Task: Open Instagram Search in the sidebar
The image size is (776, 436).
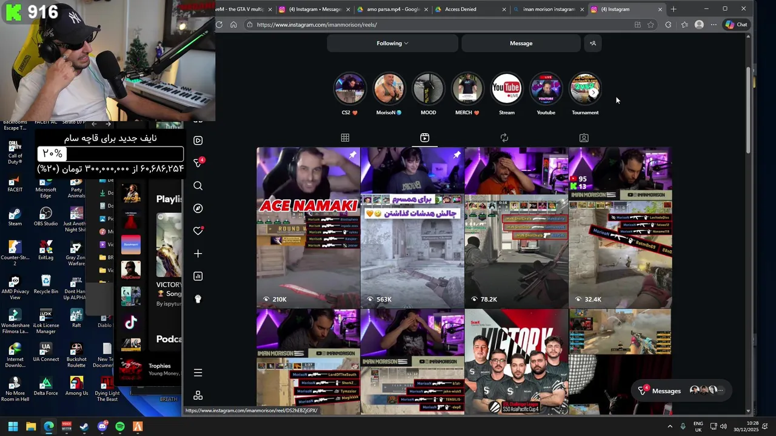Action: pyautogui.click(x=198, y=186)
